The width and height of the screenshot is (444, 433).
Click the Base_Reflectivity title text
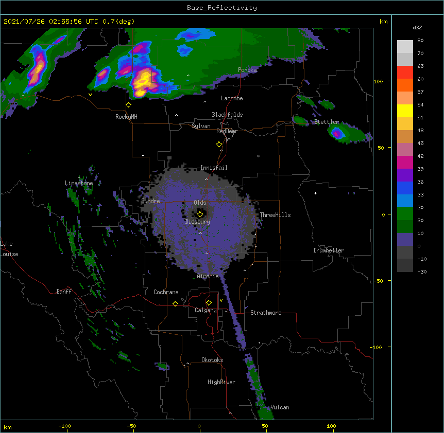click(x=222, y=8)
